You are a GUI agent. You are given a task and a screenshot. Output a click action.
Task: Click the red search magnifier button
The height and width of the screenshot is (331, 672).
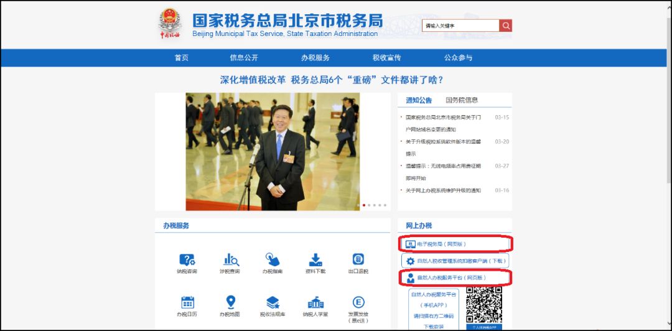pos(506,26)
